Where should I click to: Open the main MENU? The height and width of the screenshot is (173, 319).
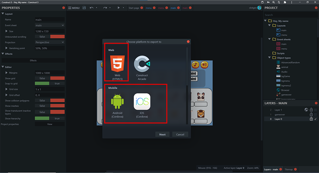pos(74,8)
